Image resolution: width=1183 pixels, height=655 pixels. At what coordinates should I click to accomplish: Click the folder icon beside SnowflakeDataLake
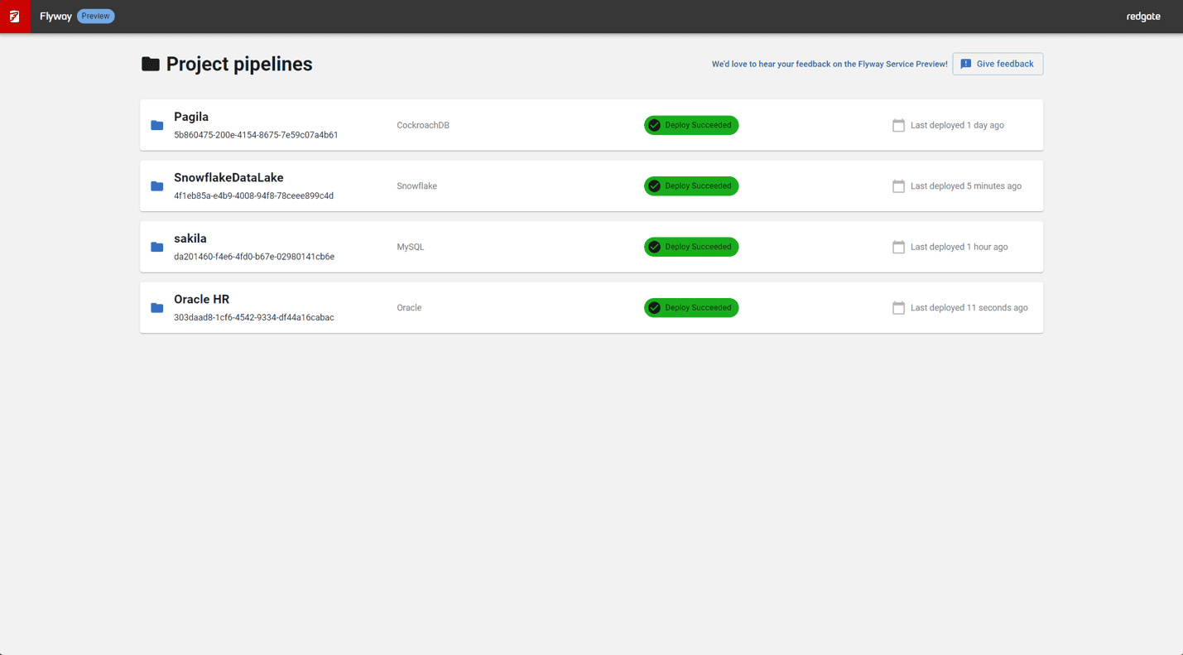[156, 186]
